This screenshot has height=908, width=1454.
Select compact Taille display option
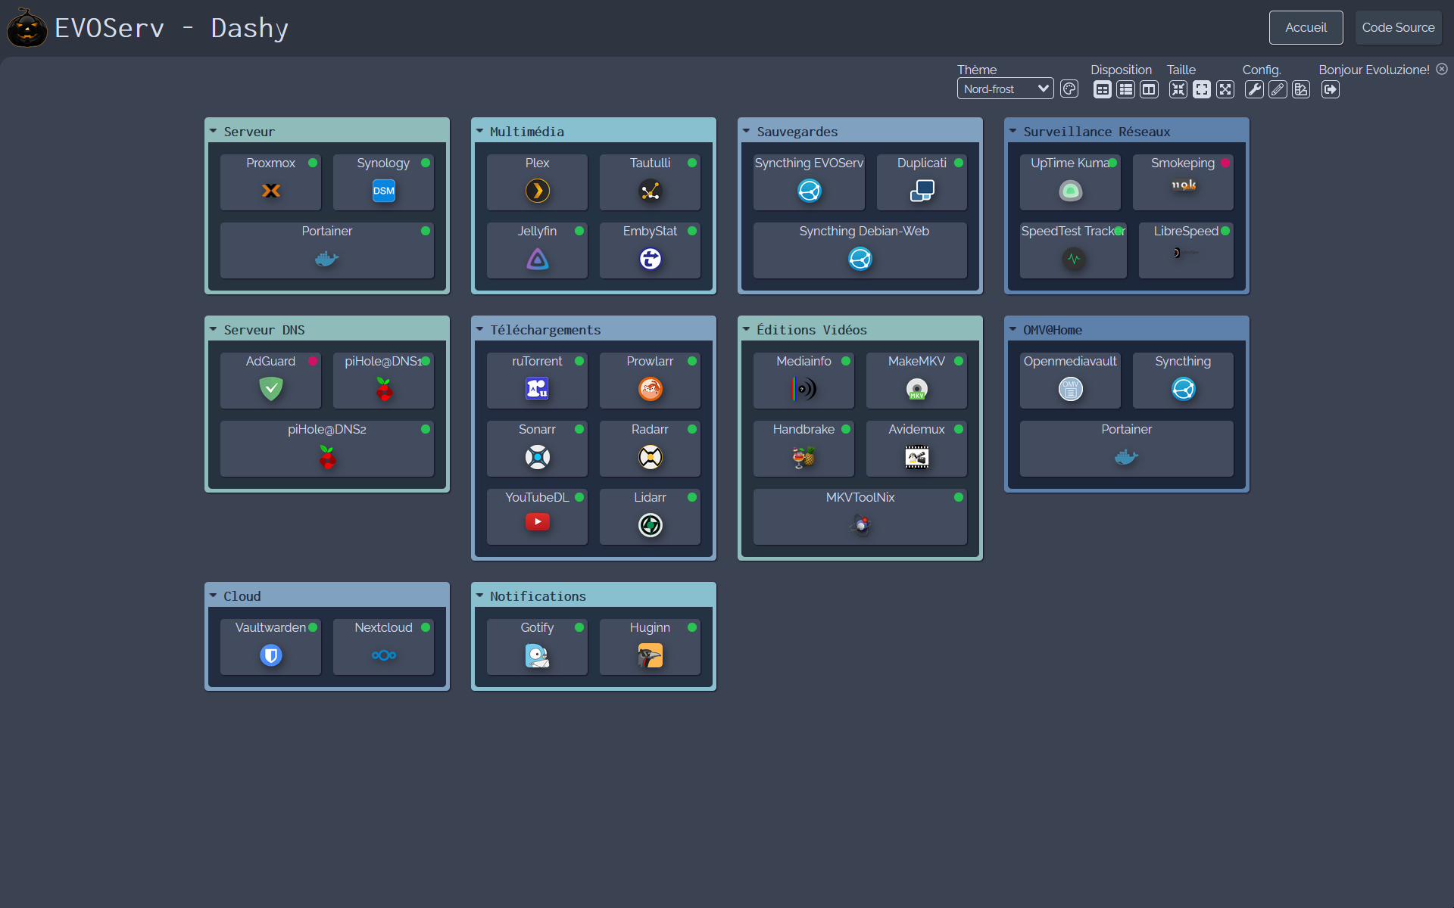[x=1178, y=89]
